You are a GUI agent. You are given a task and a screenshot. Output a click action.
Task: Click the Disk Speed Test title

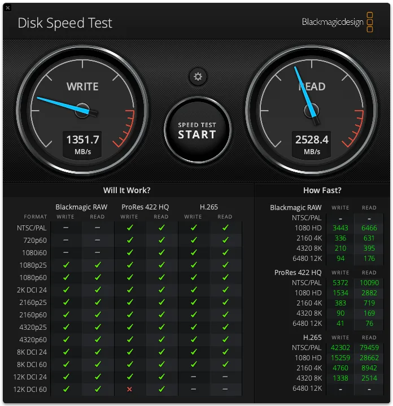[65, 23]
